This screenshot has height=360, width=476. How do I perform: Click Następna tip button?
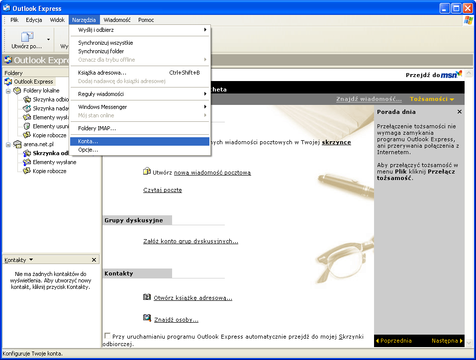[x=447, y=341]
